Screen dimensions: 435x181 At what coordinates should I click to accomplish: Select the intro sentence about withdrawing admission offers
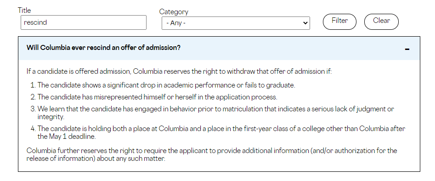(x=179, y=71)
